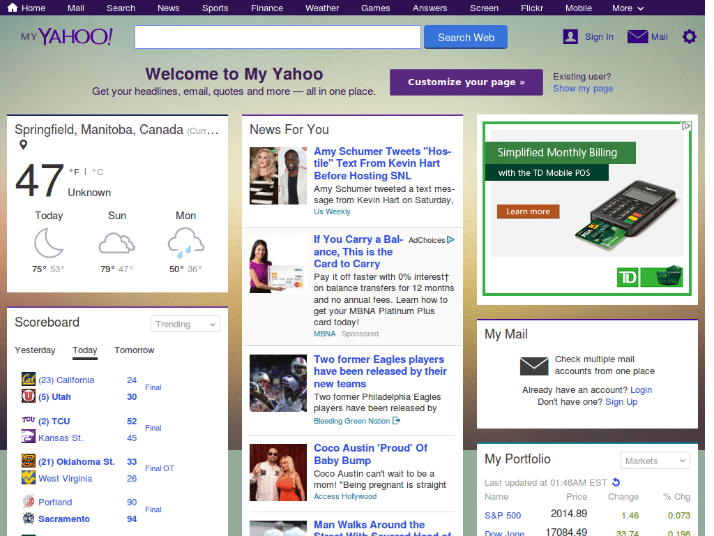Click the My Mail envelope icon
The width and height of the screenshot is (714, 536).
coord(534,366)
